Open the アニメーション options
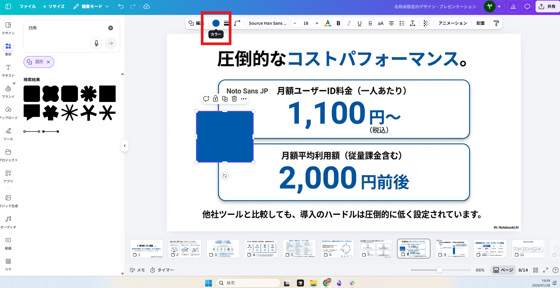The image size is (560, 288). click(x=452, y=23)
